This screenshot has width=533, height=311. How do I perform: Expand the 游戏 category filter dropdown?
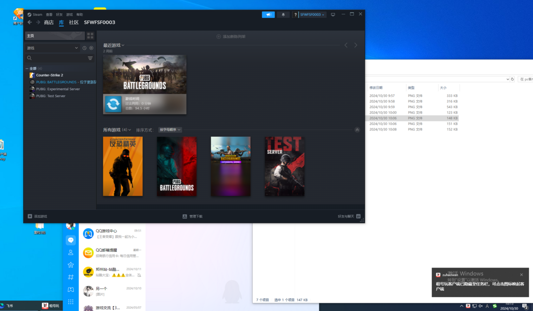click(52, 48)
